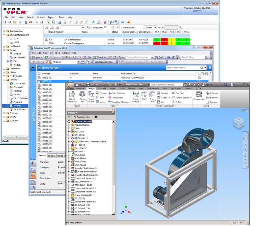Open the Spur Gear generator
Image resolution: width=280 pixels, height=226 pixels.
[152, 97]
